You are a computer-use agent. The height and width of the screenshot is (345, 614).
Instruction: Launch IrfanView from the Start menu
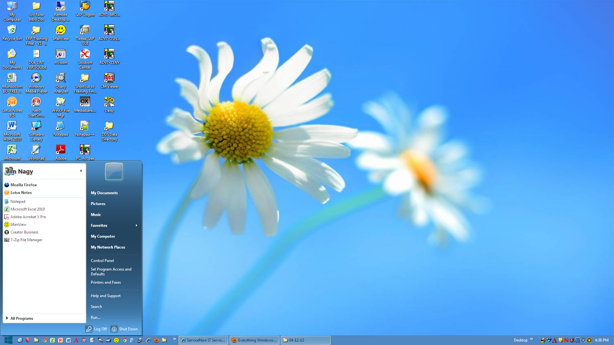click(x=18, y=224)
